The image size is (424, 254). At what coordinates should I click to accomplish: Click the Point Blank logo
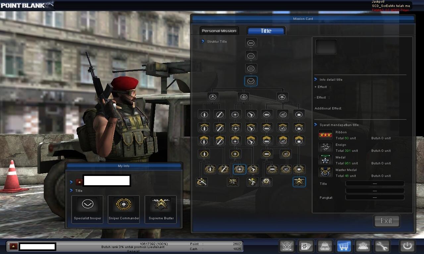[x=27, y=5]
